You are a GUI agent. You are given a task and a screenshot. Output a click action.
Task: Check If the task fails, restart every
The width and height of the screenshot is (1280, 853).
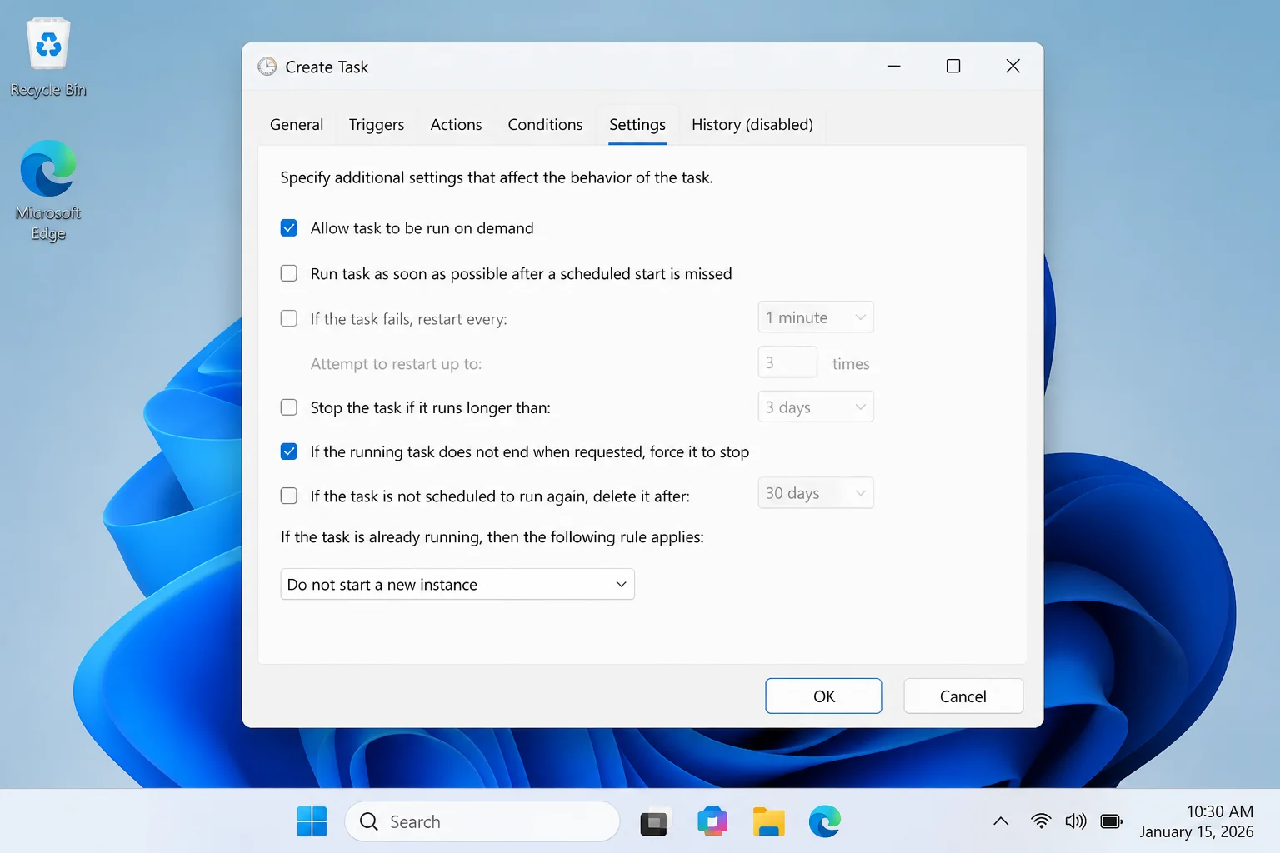(289, 318)
